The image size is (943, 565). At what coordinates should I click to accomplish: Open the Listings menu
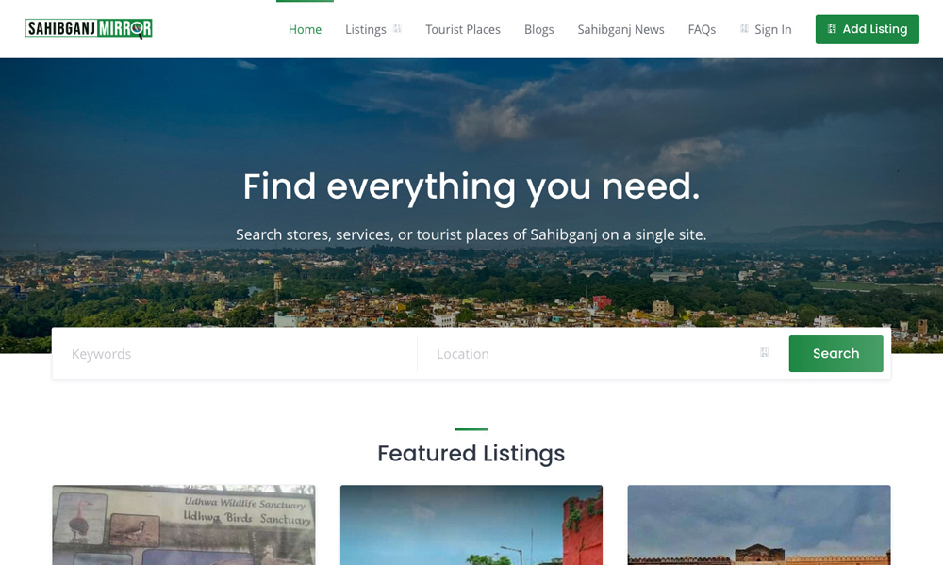pyautogui.click(x=366, y=29)
